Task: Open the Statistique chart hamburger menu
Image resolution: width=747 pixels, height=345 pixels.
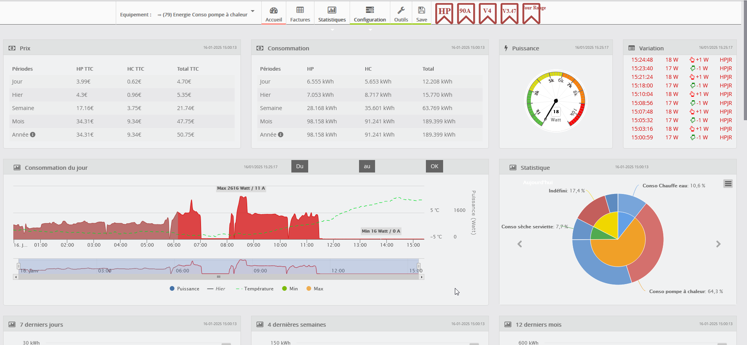Action: [728, 184]
